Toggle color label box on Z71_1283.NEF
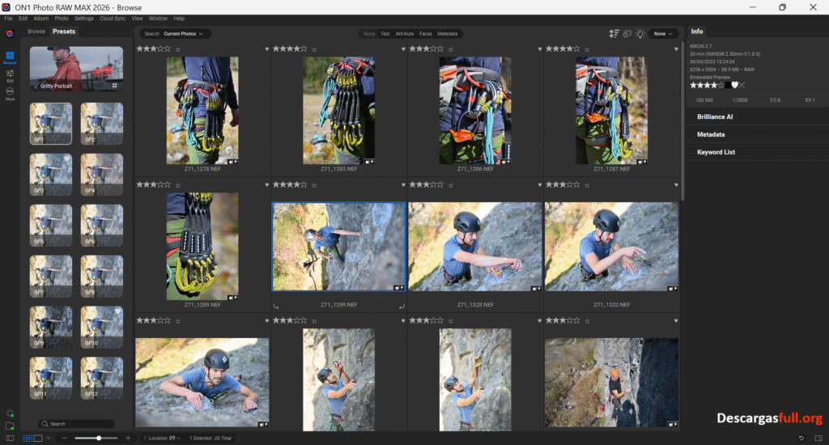Screen dimensions: 829x445 (x=314, y=49)
